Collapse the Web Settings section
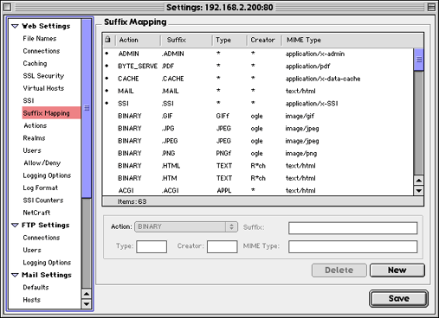The width and height of the screenshot is (439, 318). (x=15, y=26)
